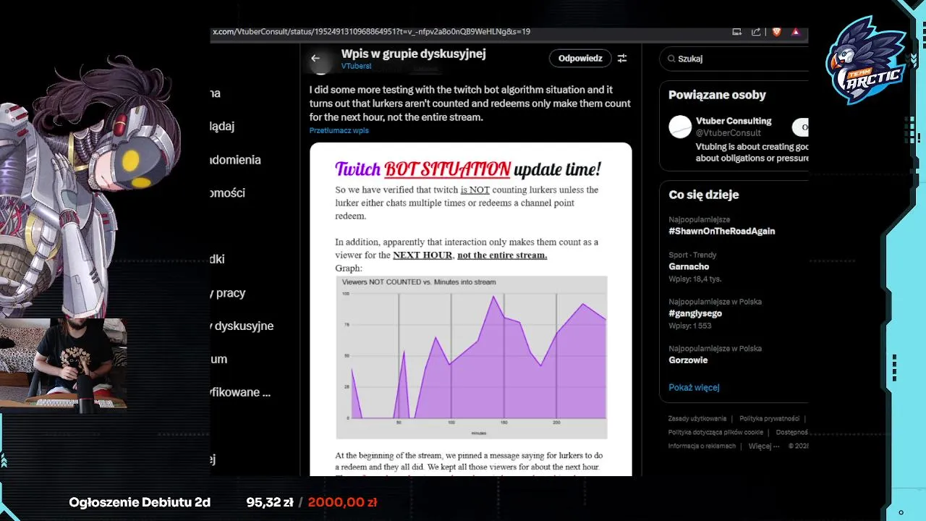The image size is (926, 521).
Task: Click the Przetłumacz wpis link
Action: click(339, 130)
